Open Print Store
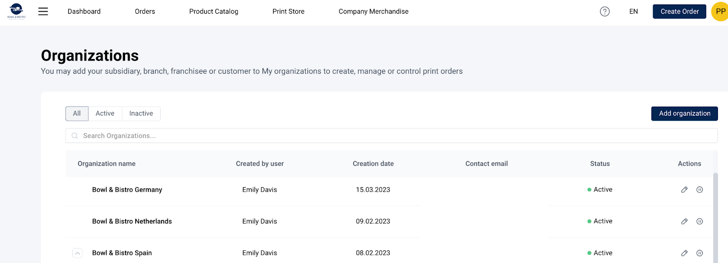This screenshot has height=263, width=728. (288, 11)
